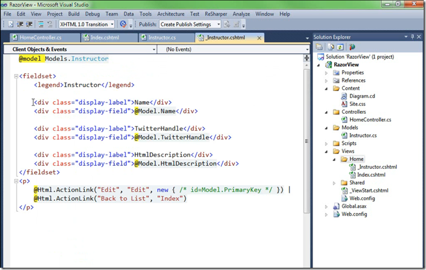Image resolution: width=426 pixels, height=270 pixels.
Task: Open the XHTML 1.0 Transition schema dropdown
Action: coord(112,24)
